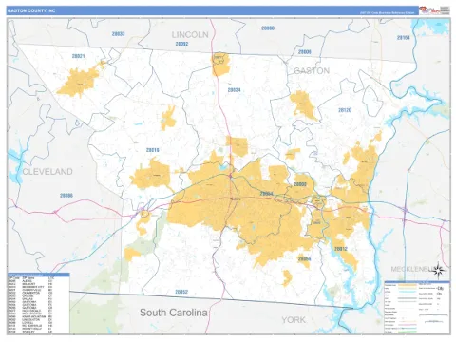Screen dimensions: 456x342
Task: Select the 28021 ZIP code label
Action: 78,56
